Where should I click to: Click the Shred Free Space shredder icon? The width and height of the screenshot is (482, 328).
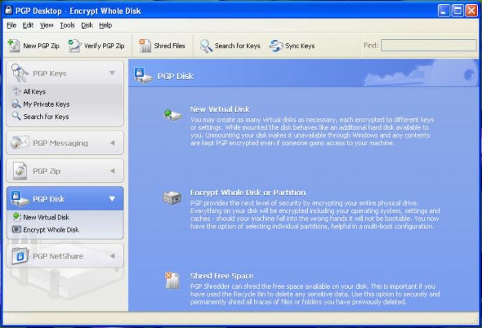(x=172, y=280)
